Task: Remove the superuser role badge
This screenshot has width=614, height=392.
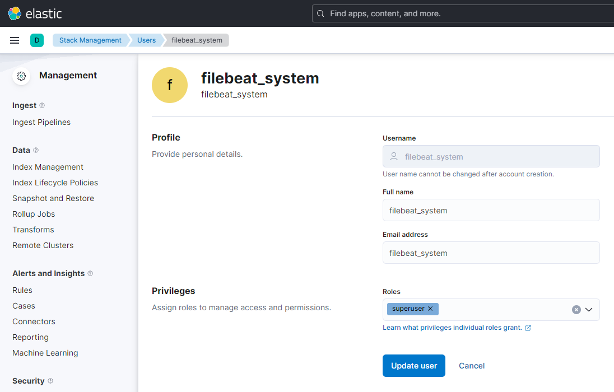Action: tap(430, 309)
